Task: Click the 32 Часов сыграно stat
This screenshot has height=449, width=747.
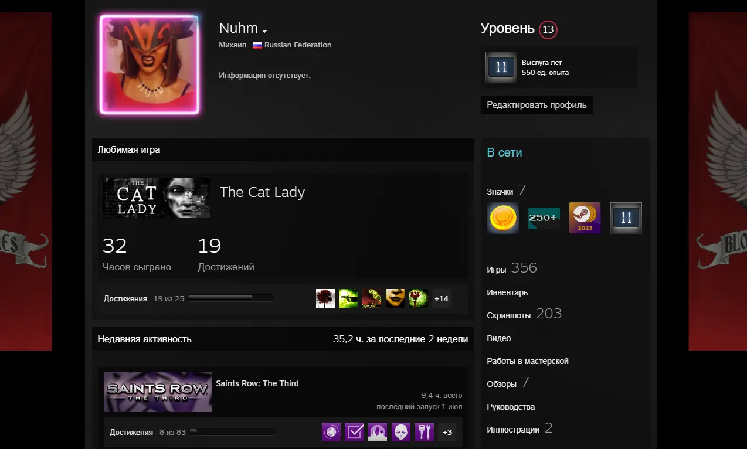Action: [137, 254]
